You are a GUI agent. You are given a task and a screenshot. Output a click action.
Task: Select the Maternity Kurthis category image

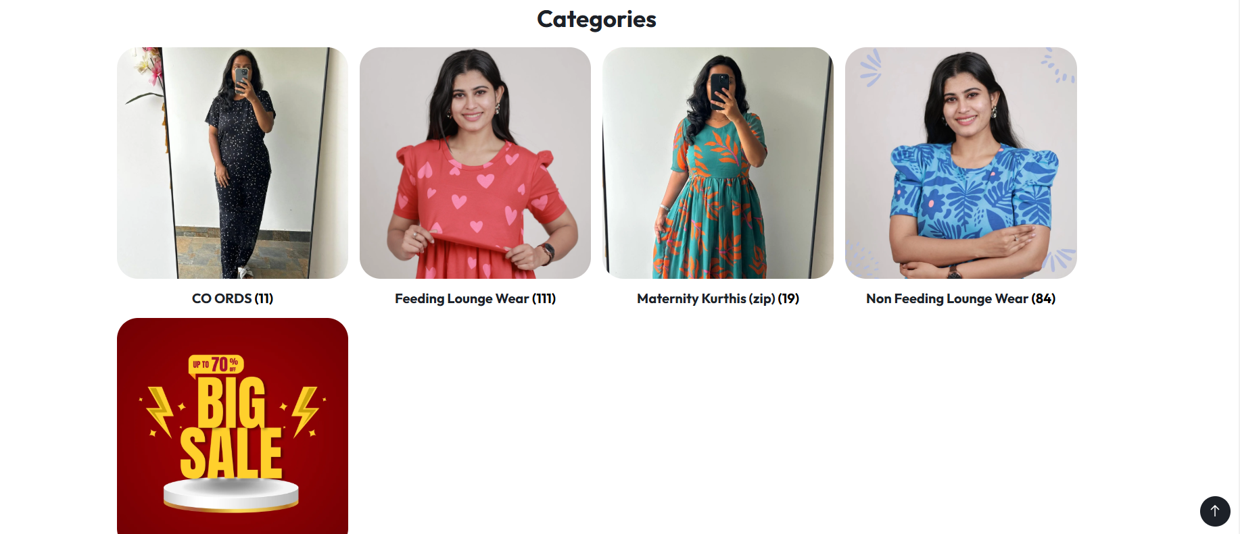click(x=718, y=163)
